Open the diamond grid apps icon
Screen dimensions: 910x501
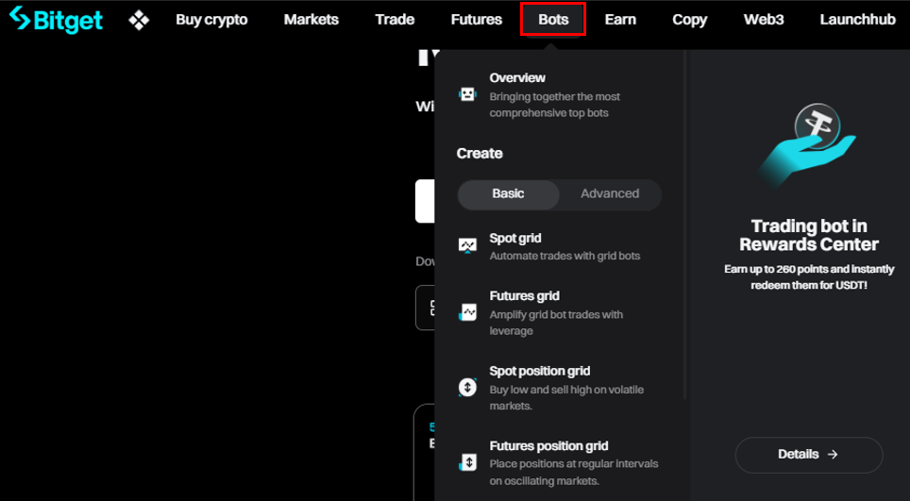pyautogui.click(x=139, y=19)
